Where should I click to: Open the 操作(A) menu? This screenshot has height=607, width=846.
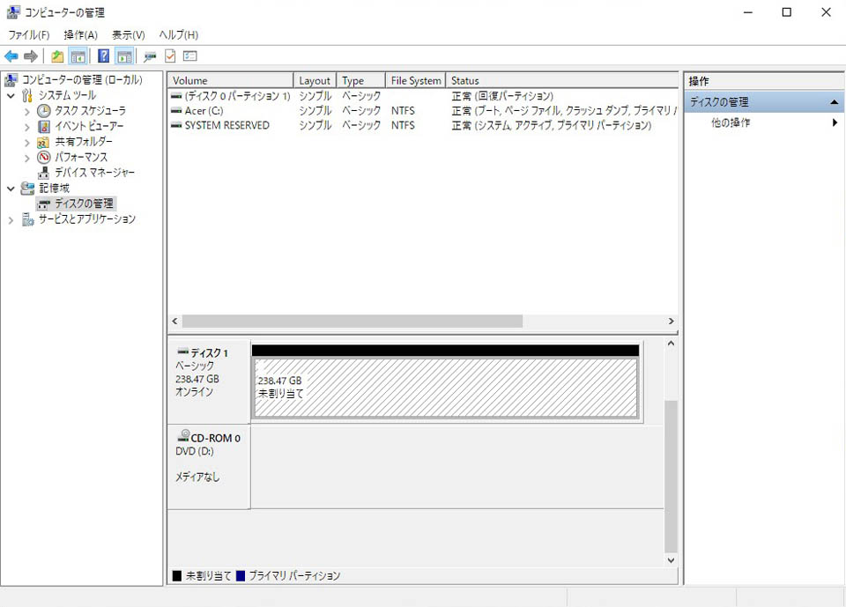click(x=80, y=34)
